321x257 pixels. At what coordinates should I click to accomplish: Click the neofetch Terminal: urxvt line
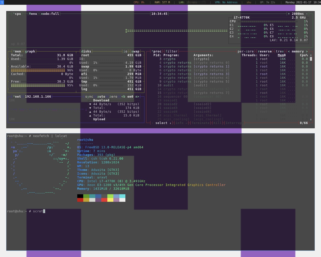[92, 177]
